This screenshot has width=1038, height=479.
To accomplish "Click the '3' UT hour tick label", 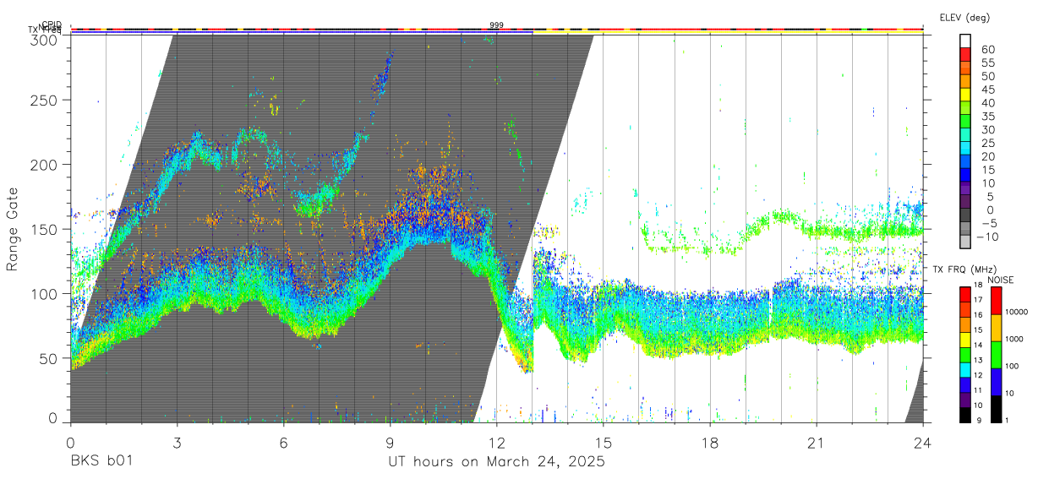I will pos(177,443).
